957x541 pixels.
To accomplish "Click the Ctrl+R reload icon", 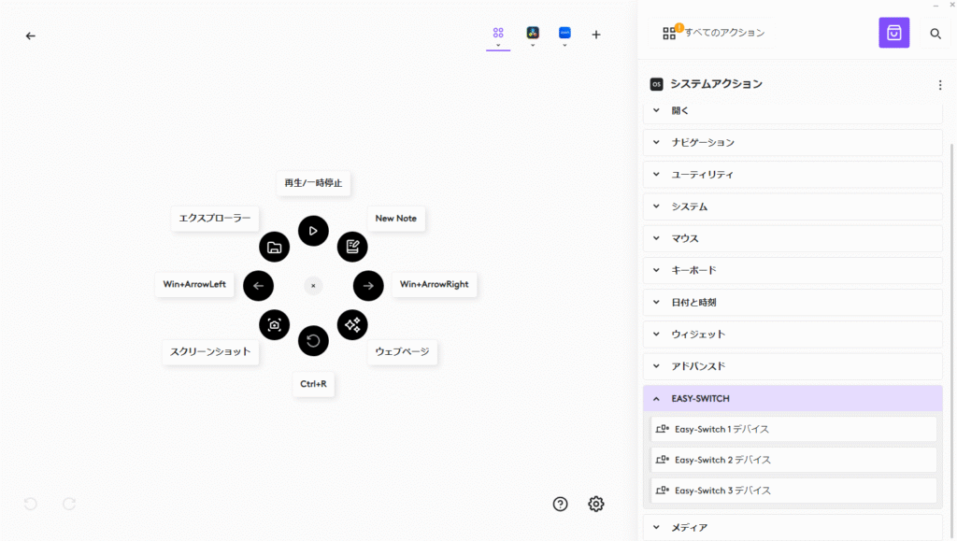I will pyautogui.click(x=313, y=340).
